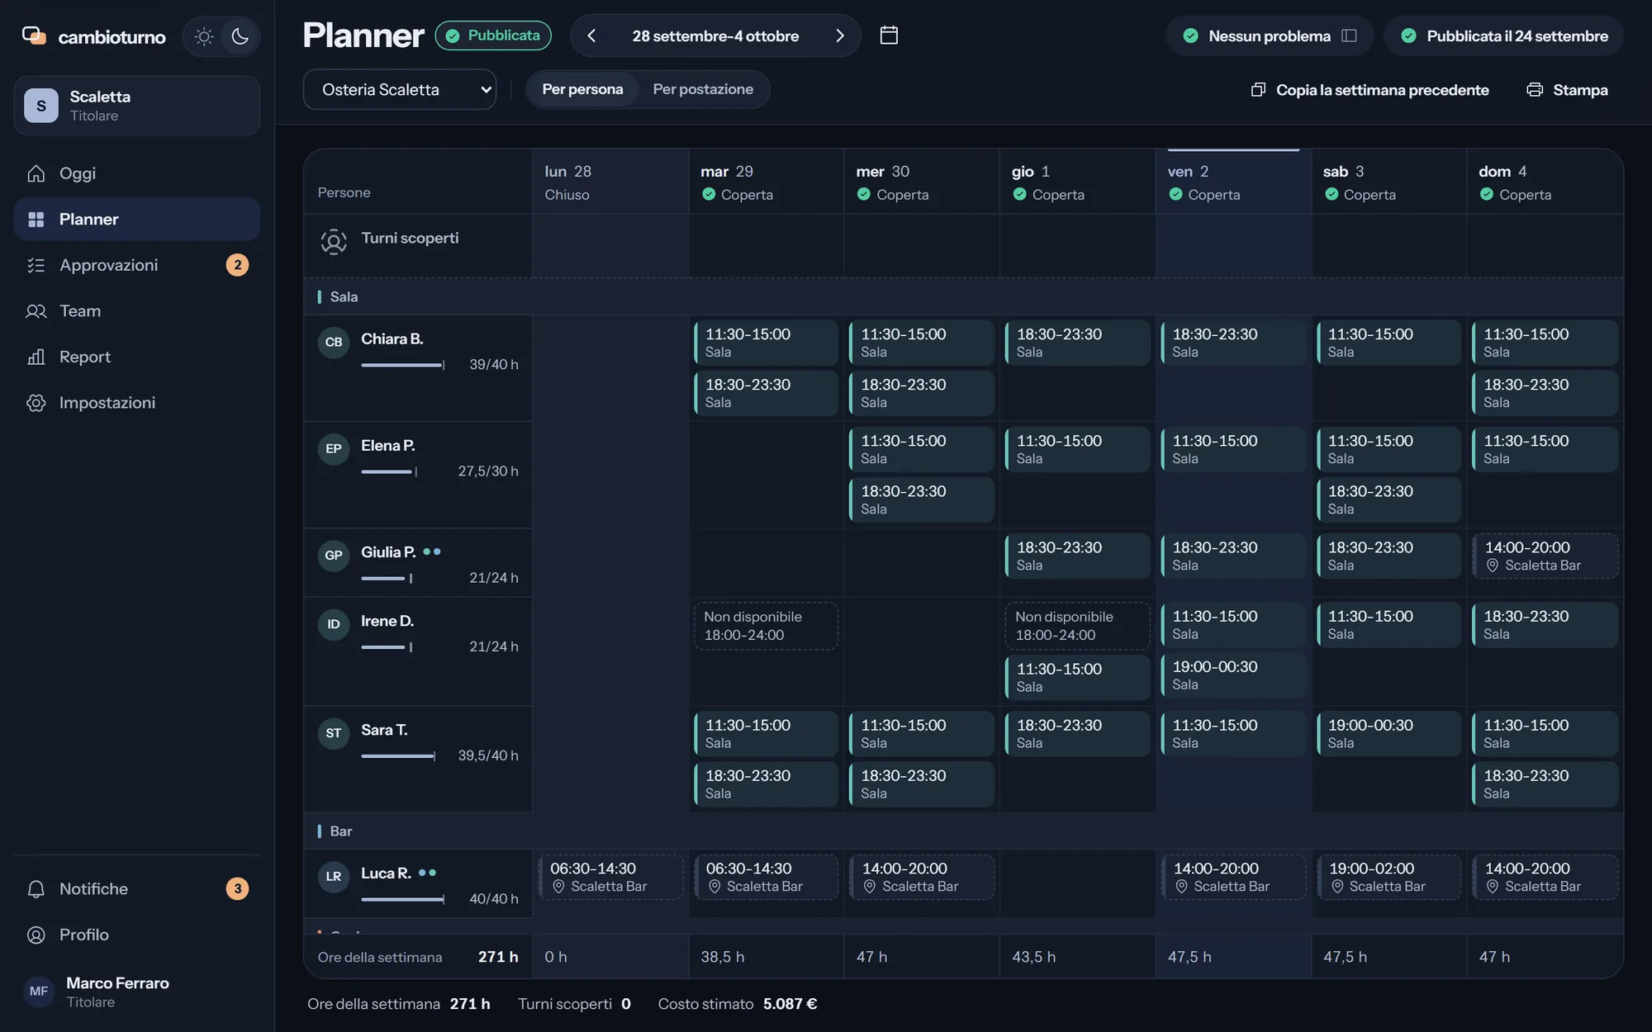Open Luca R. Saturday 19:00-02:00 shift
This screenshot has width=1652, height=1032.
click(1389, 877)
